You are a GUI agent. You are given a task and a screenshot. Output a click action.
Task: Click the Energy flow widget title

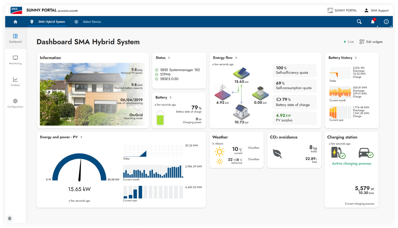click(x=223, y=58)
